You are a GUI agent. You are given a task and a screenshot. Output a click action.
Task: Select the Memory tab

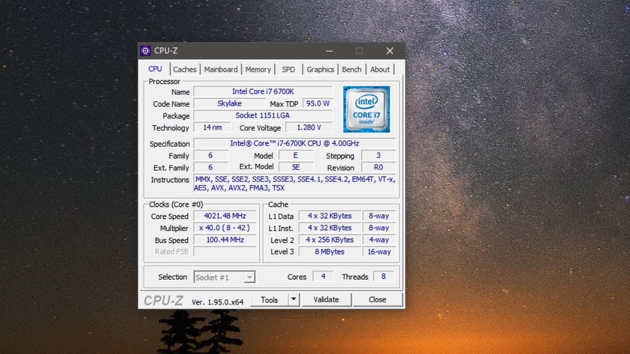[x=258, y=69]
